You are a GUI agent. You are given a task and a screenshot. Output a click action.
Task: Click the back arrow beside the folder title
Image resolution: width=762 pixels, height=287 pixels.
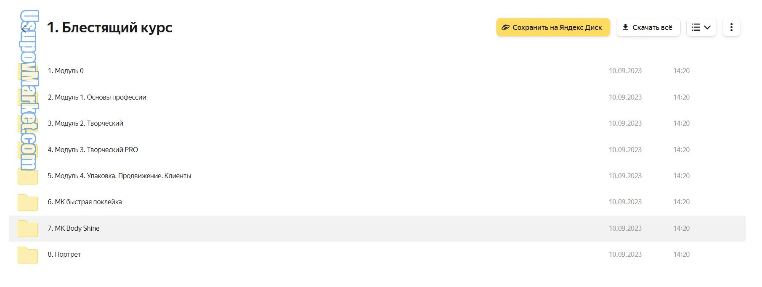(24, 29)
